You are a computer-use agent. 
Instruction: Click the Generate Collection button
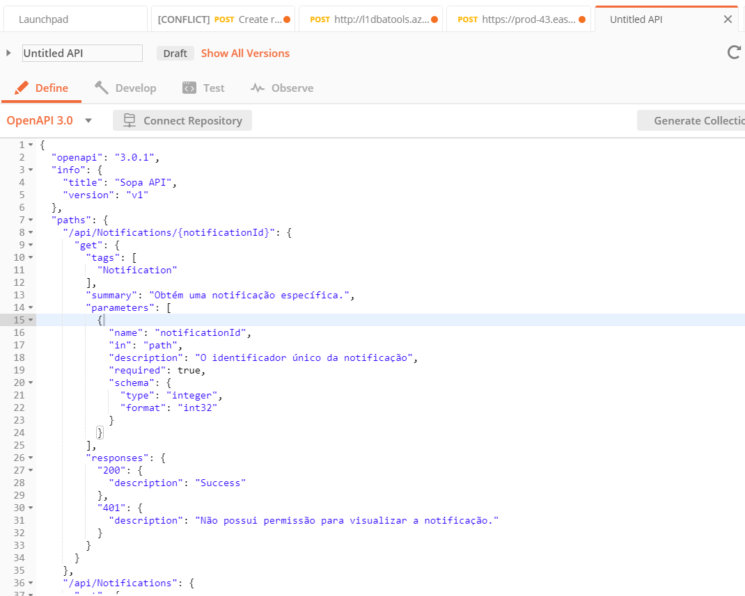[x=705, y=120]
